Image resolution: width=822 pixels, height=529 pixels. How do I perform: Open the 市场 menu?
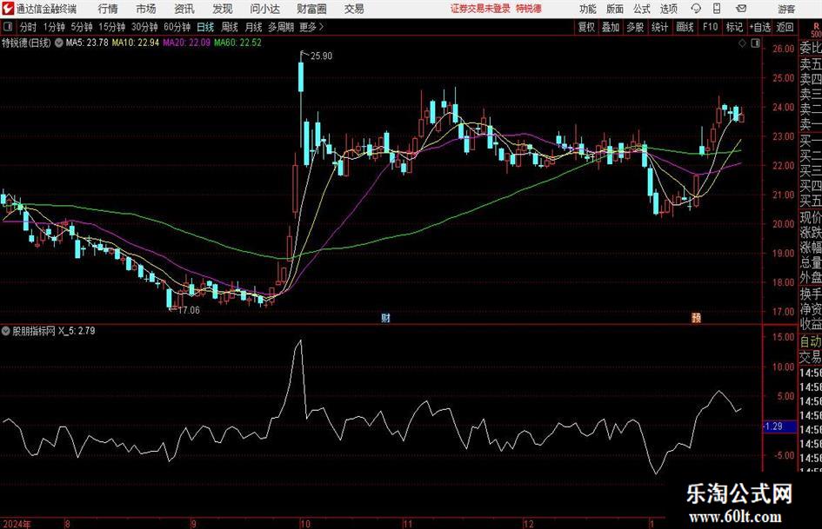[x=146, y=9]
